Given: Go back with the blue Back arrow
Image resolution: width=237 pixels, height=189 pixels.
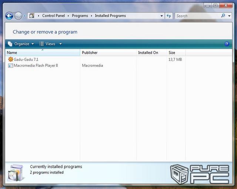Looking at the screenshot, I should coord(9,16).
